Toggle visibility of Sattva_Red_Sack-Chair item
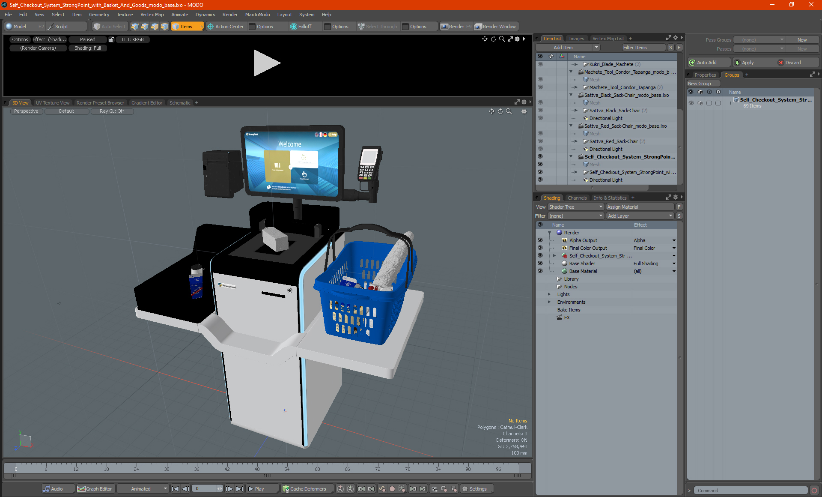 540,141
